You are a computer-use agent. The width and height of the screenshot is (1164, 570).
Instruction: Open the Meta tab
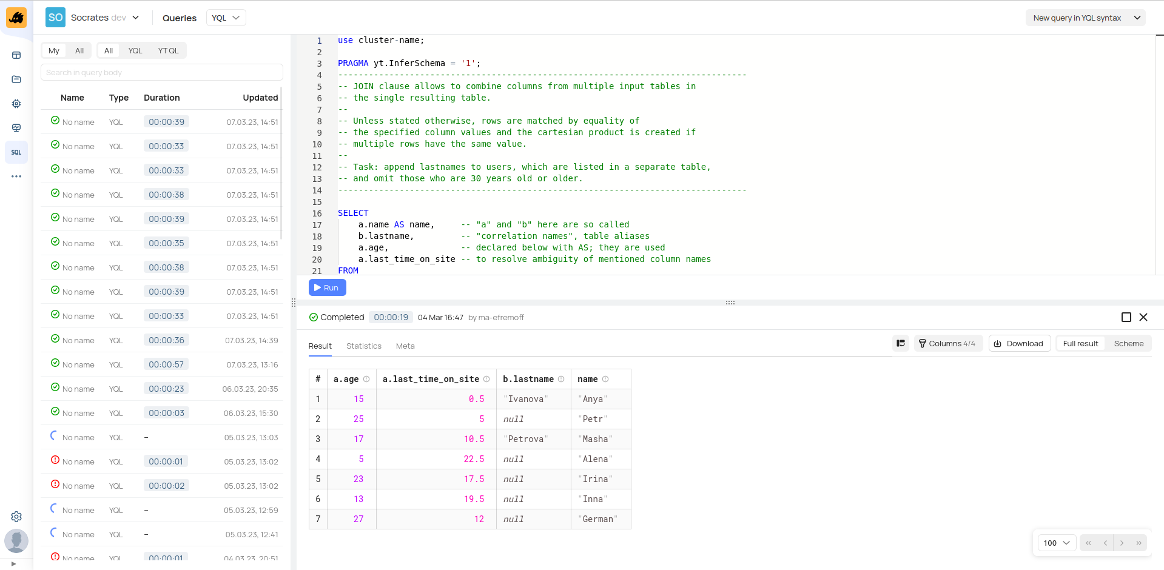click(405, 346)
